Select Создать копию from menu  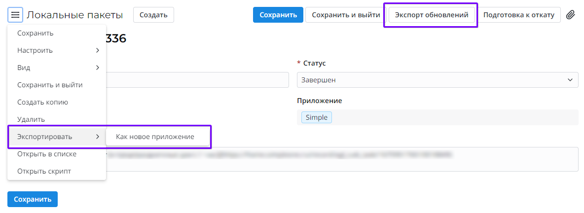click(x=42, y=102)
